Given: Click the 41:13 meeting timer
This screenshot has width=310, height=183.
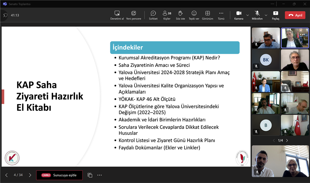Looking at the screenshot, I should [x=15, y=15].
